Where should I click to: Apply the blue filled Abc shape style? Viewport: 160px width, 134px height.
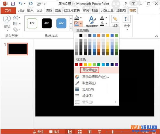point(61,23)
